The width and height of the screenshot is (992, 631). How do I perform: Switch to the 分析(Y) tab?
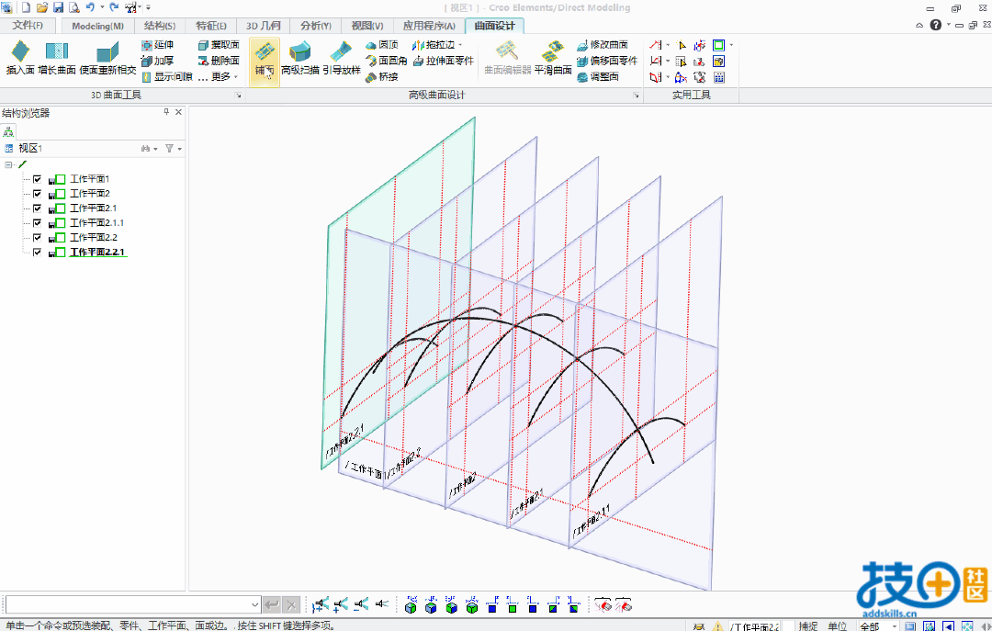pos(316,26)
